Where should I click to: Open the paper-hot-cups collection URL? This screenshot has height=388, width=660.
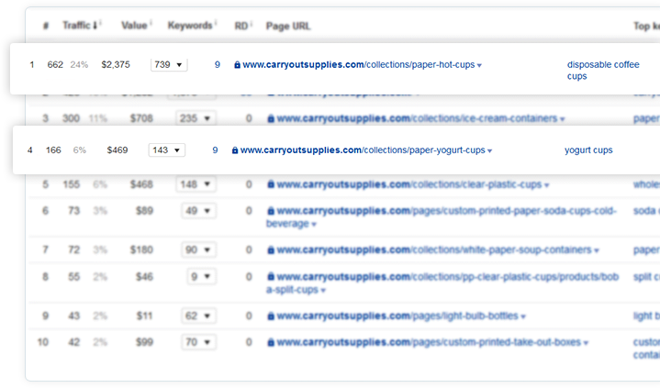click(x=359, y=65)
